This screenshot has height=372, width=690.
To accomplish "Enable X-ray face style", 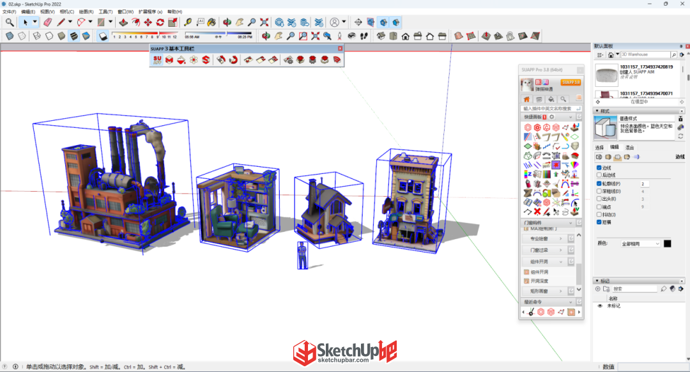I will pos(10,36).
